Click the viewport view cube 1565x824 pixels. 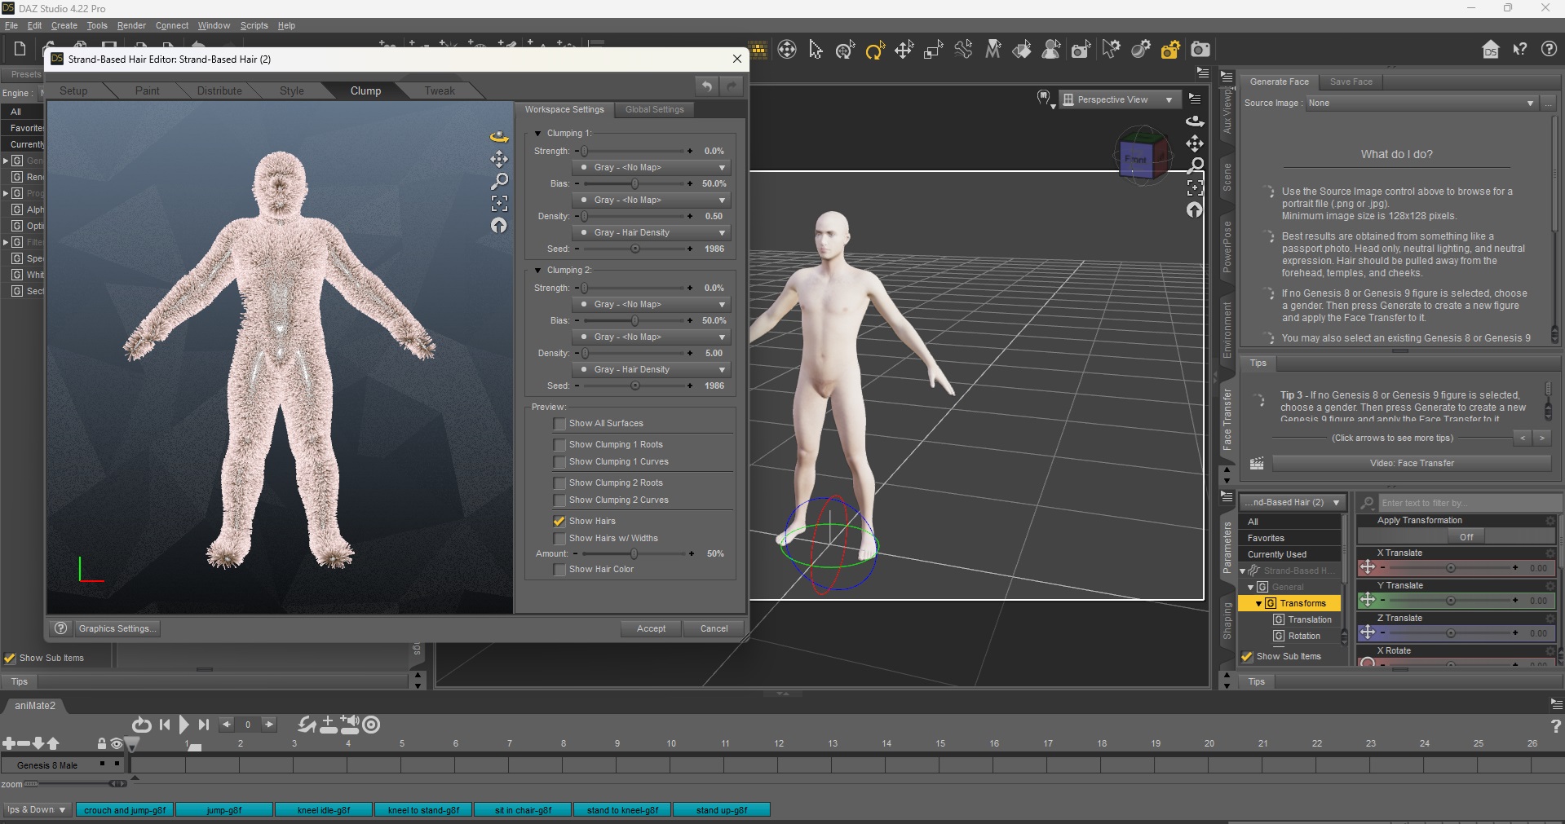(x=1142, y=156)
